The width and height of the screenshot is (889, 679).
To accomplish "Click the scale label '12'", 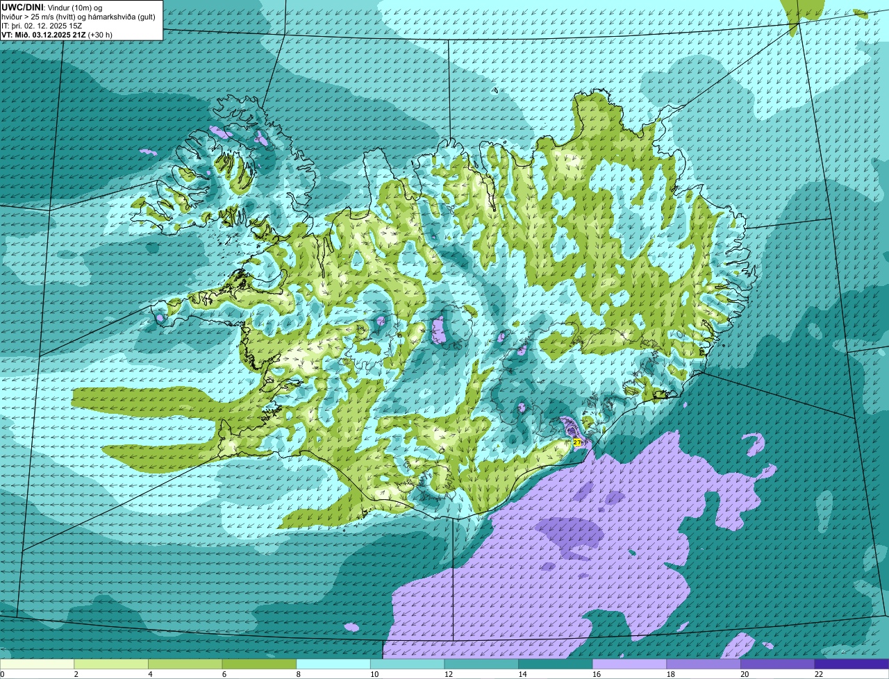I will [x=448, y=674].
